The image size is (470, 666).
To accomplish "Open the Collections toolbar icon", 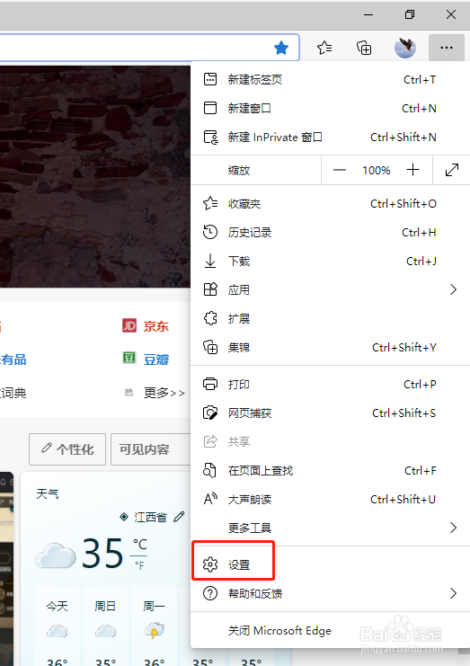I will [x=364, y=48].
